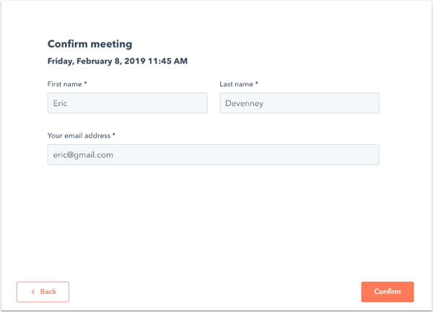The image size is (433, 312).
Task: Click the left chevron icon in Back
Action: (x=33, y=292)
